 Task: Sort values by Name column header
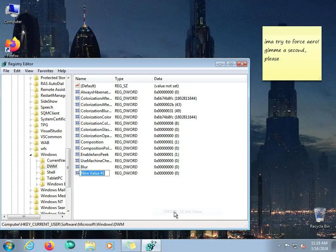click(x=93, y=79)
